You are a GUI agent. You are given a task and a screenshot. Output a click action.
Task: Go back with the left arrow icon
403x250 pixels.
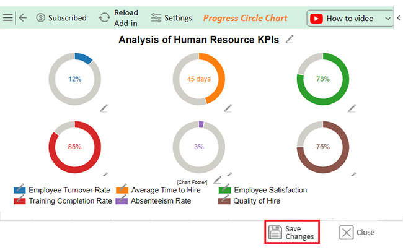23,18
